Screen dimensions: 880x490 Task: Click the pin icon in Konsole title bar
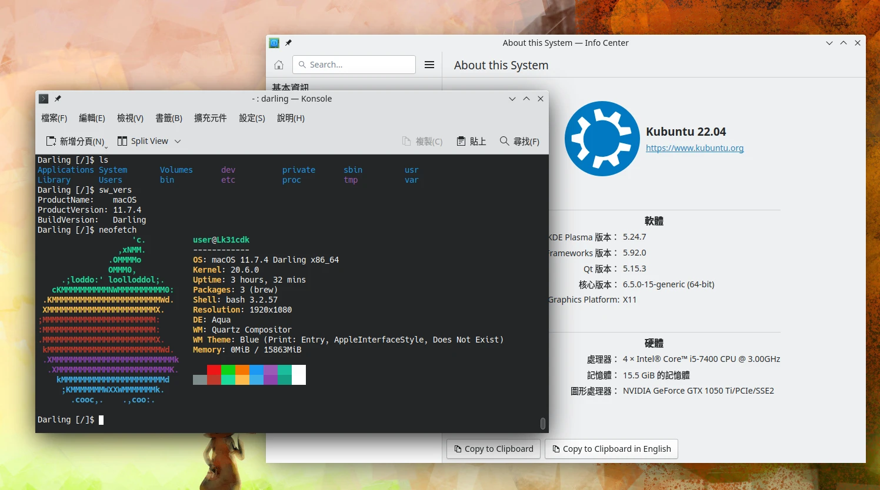[58, 99]
